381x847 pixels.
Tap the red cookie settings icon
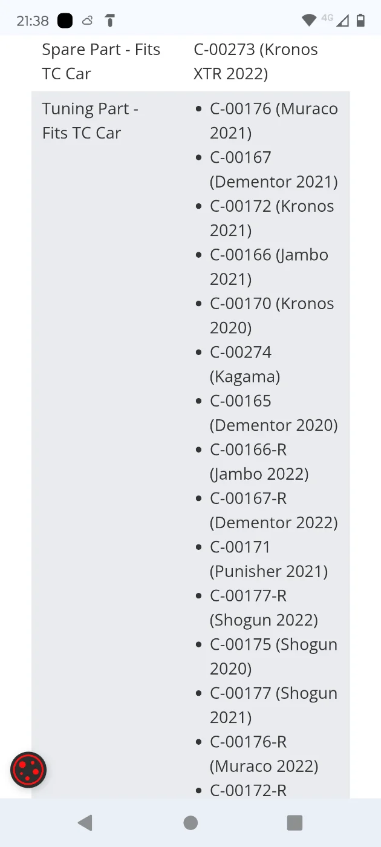pyautogui.click(x=28, y=770)
